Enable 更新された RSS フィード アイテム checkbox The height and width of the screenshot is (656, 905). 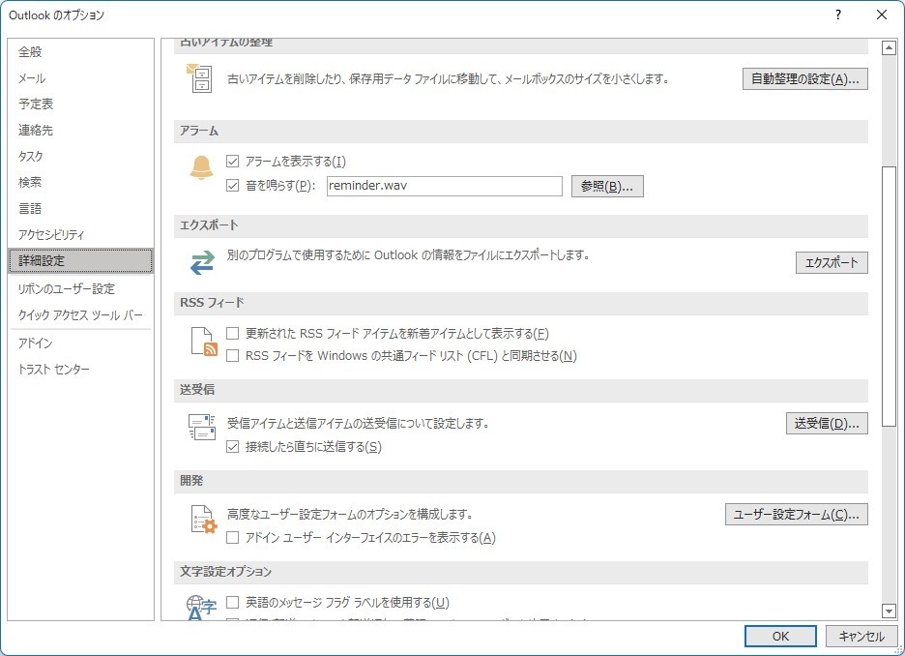[x=233, y=333]
